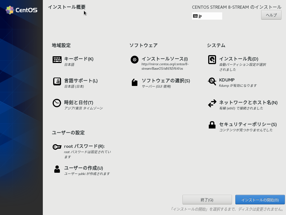Click the 自動パーティション設定が選択されました text
Screen dimensions: 286x215
click(x=242, y=67)
